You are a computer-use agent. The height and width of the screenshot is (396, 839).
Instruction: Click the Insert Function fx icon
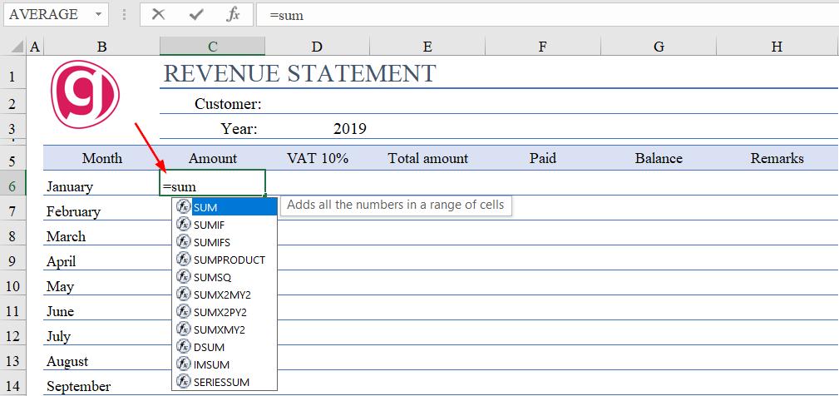pyautogui.click(x=234, y=14)
